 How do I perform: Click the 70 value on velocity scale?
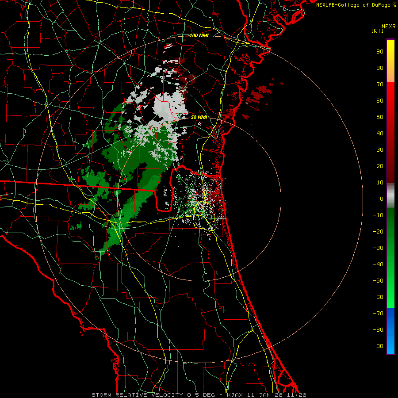[380, 84]
